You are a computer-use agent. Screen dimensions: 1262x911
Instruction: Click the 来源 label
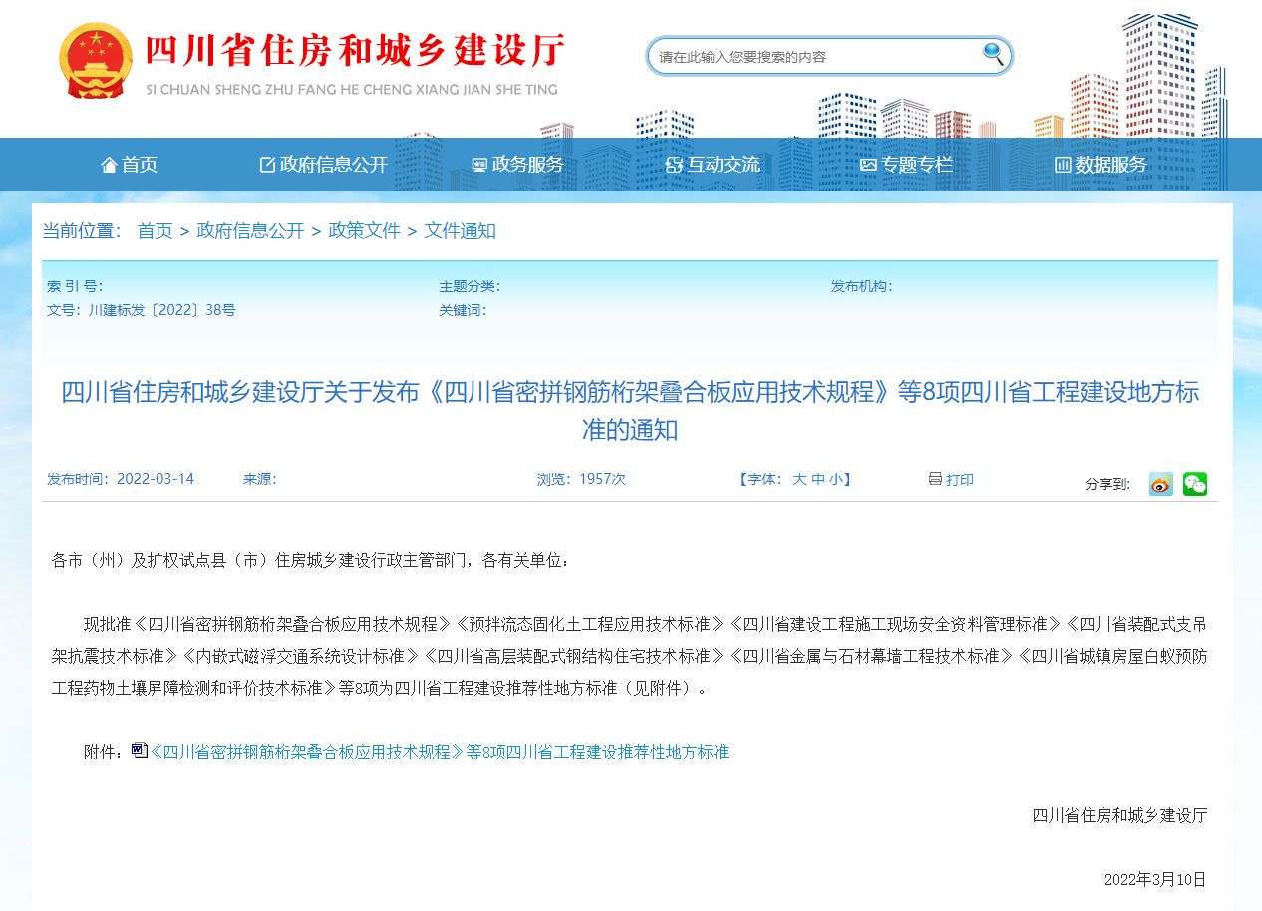[x=260, y=479]
